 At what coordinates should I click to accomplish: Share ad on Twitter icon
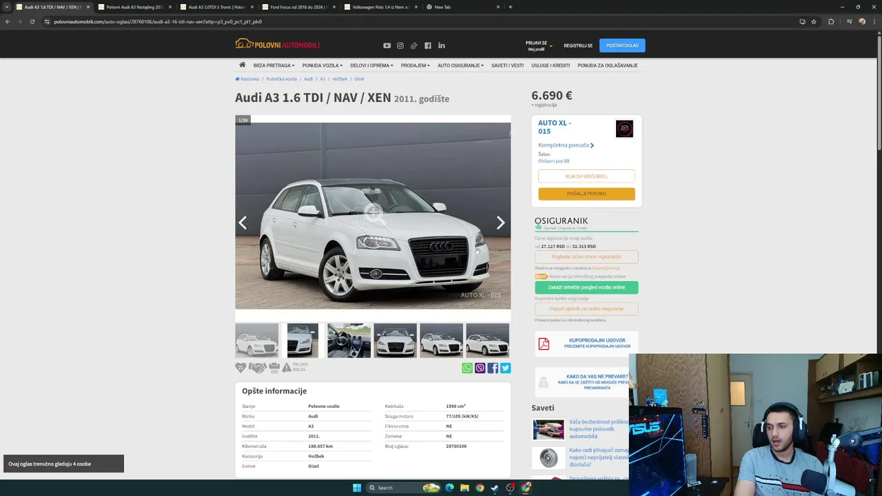click(506, 368)
